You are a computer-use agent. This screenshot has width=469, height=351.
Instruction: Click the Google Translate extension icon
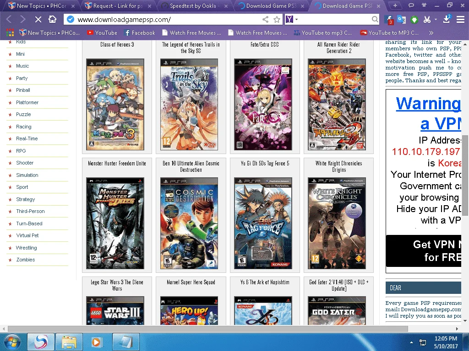click(401, 20)
